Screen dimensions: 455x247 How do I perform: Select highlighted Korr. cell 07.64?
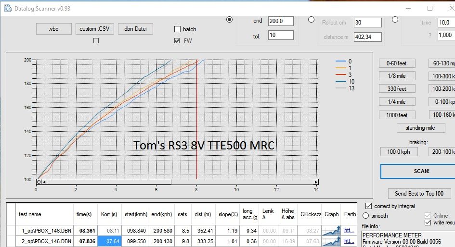click(x=109, y=241)
